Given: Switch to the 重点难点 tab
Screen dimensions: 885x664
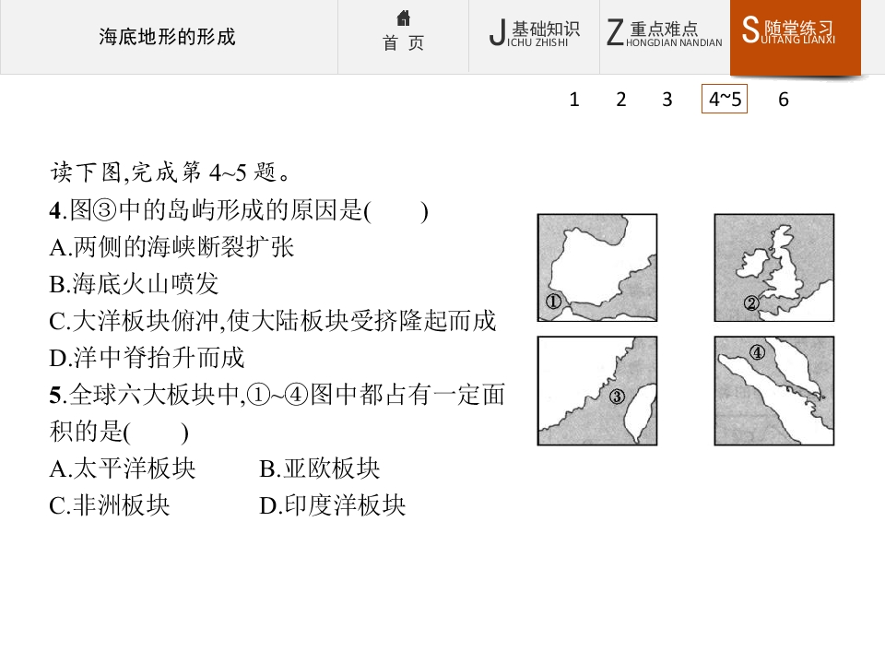Looking at the screenshot, I should 664,35.
